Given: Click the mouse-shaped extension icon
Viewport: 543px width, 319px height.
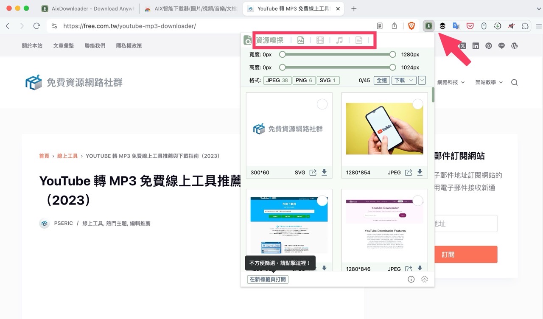Looking at the screenshot, I should point(484,26).
